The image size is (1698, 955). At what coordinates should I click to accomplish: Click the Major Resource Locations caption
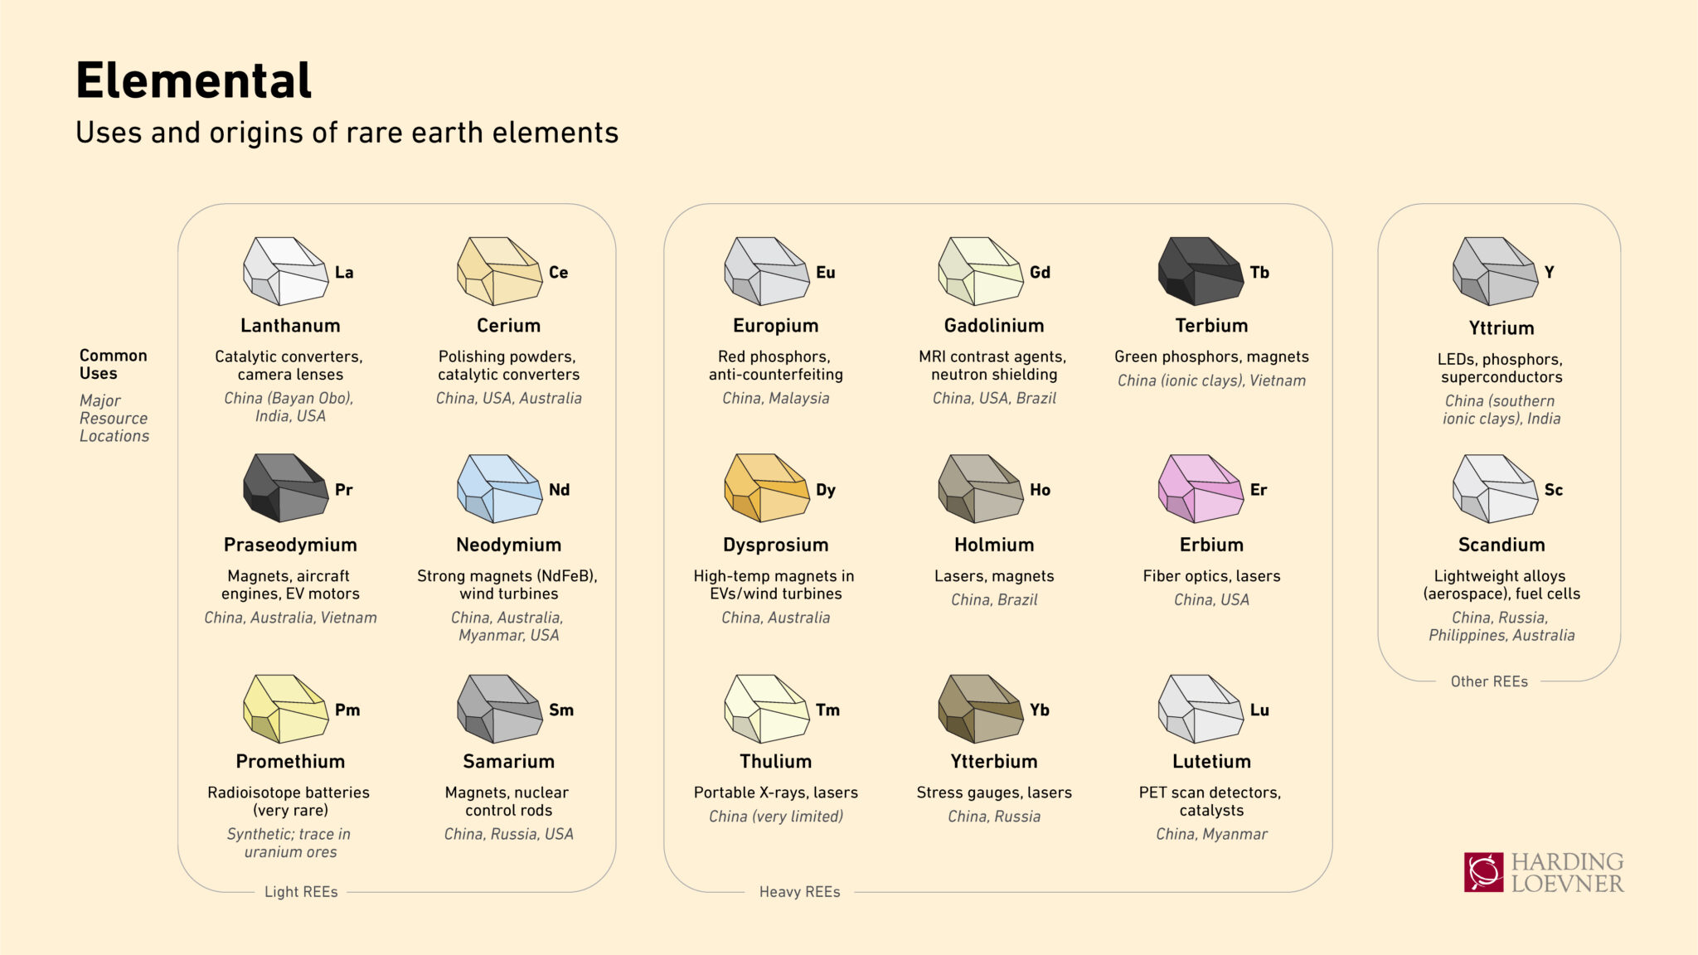(114, 418)
